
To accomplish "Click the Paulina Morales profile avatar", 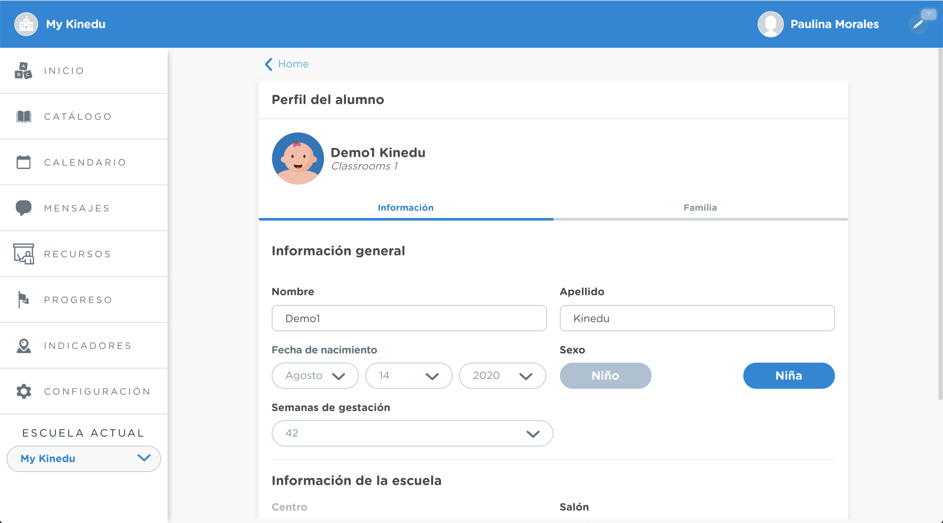I will (770, 24).
